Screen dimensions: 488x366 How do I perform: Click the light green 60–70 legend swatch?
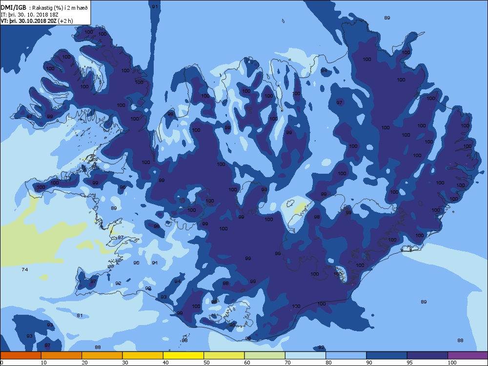coord(265,355)
